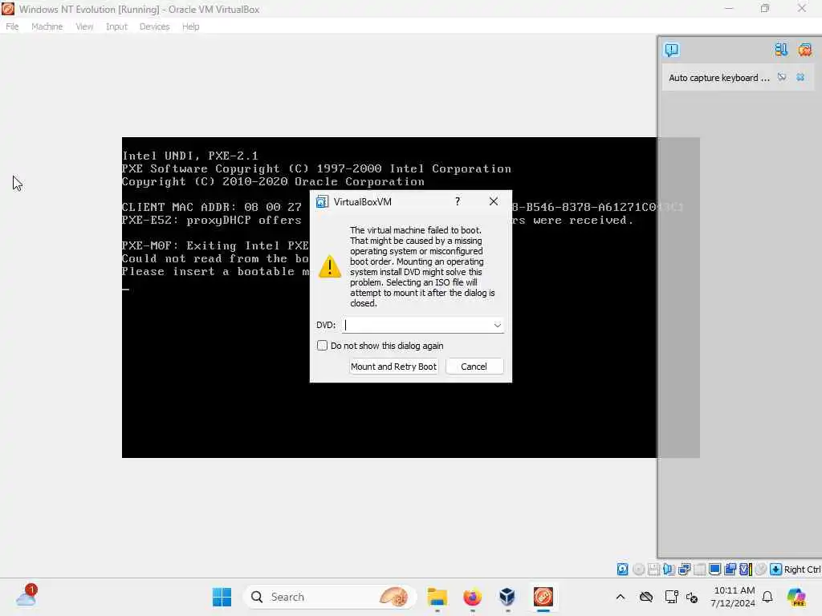The height and width of the screenshot is (616, 822).
Task: Open File Explorer from taskbar
Action: pos(437,597)
